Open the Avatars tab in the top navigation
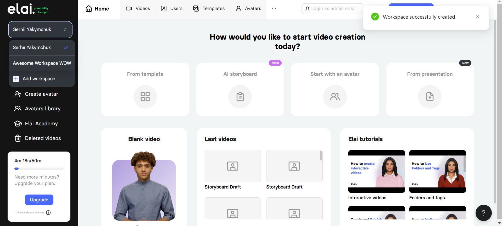 [x=248, y=8]
